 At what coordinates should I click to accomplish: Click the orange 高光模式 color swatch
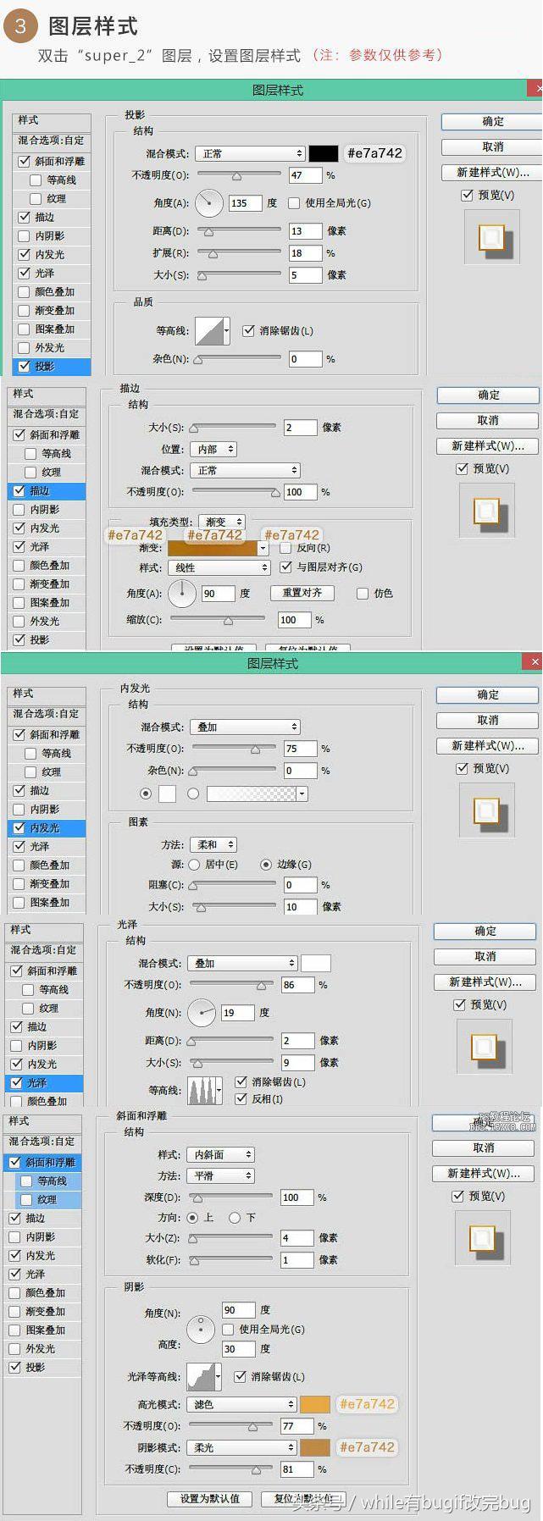(314, 1404)
